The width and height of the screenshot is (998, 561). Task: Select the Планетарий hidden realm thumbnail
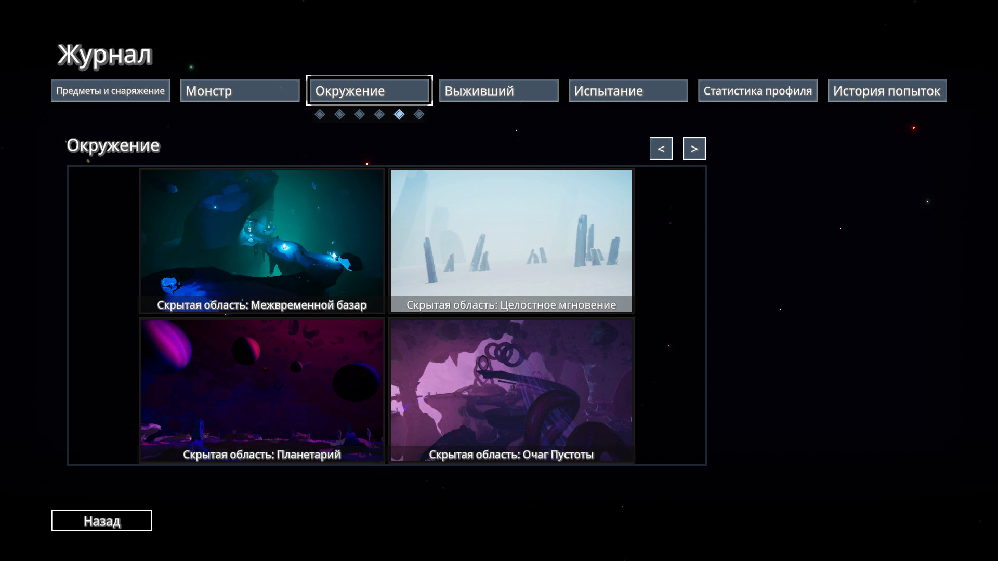point(262,391)
